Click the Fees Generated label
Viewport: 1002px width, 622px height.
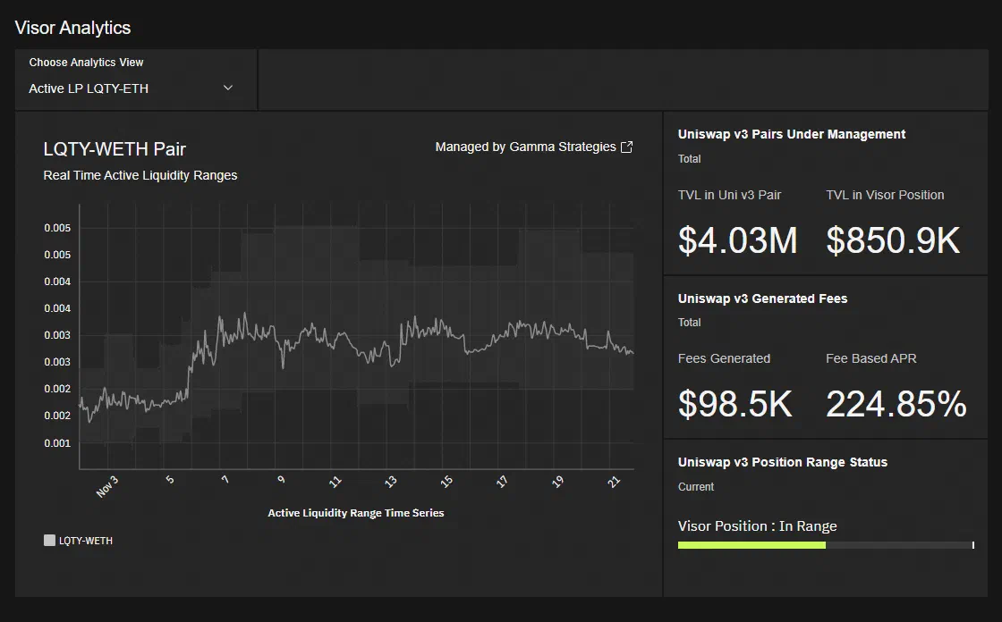click(724, 358)
